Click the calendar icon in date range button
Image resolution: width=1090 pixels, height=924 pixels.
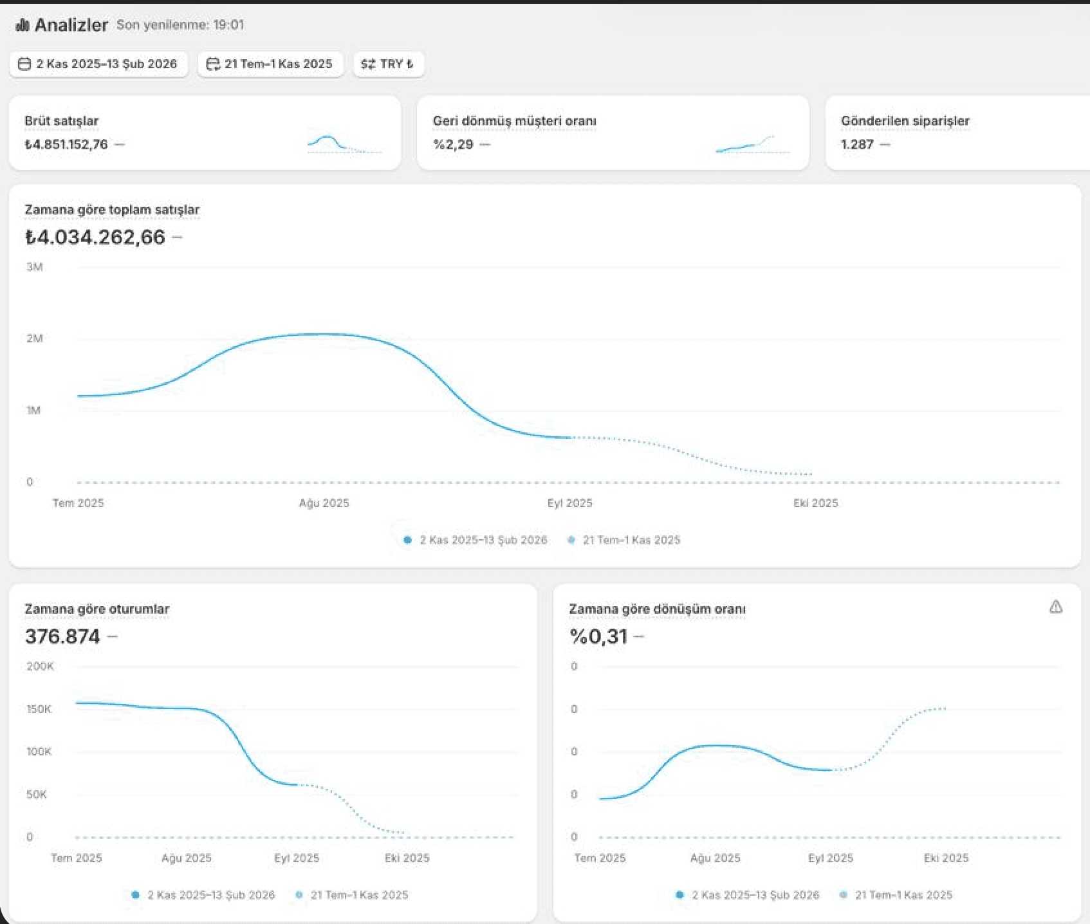(24, 64)
